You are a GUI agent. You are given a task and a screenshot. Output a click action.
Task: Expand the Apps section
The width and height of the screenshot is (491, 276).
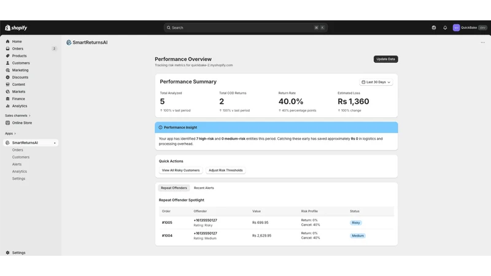[10, 134]
